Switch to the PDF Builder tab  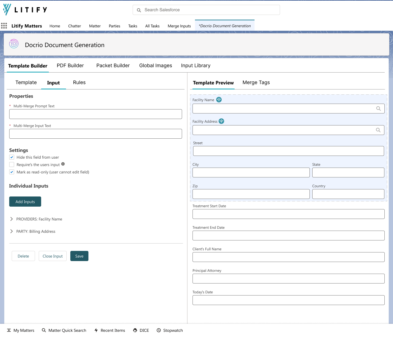[x=70, y=65]
